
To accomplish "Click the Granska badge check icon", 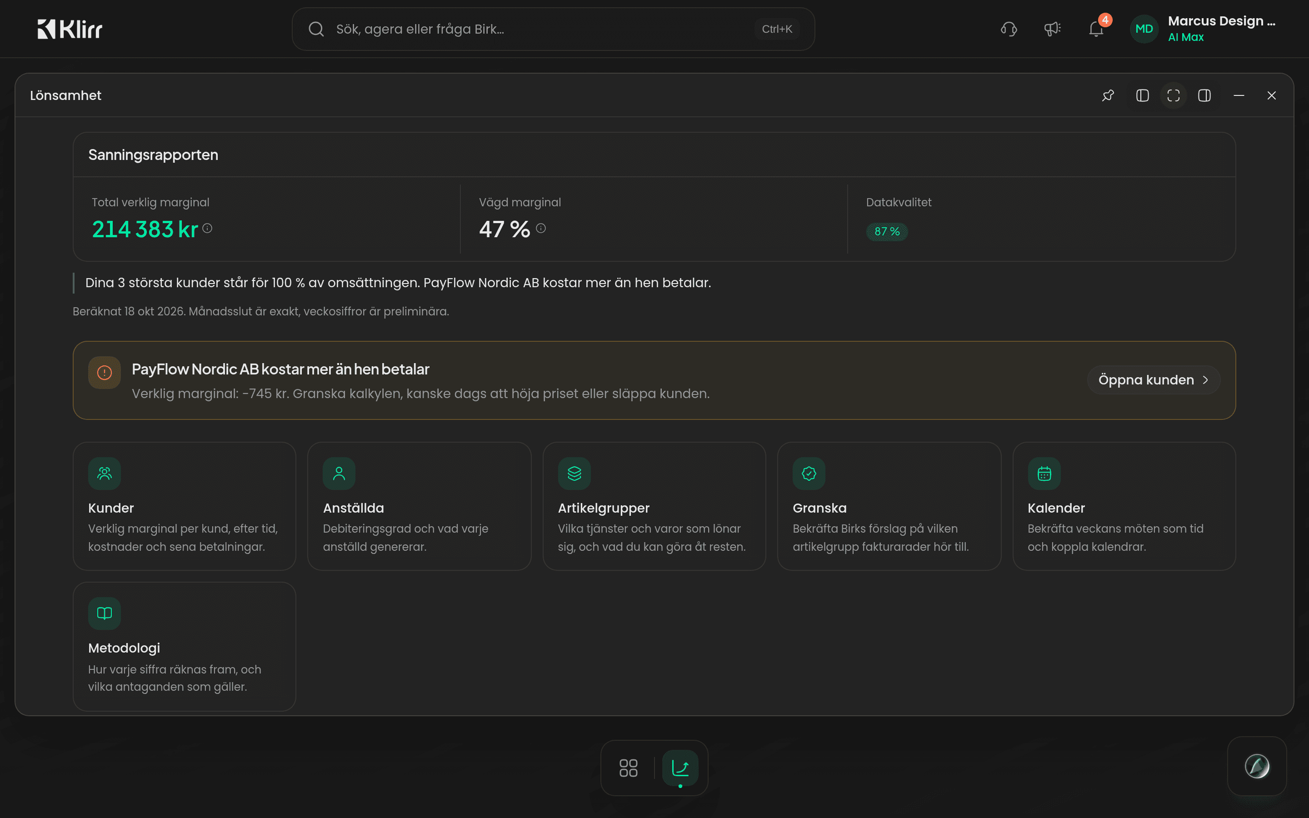I will pyautogui.click(x=809, y=474).
